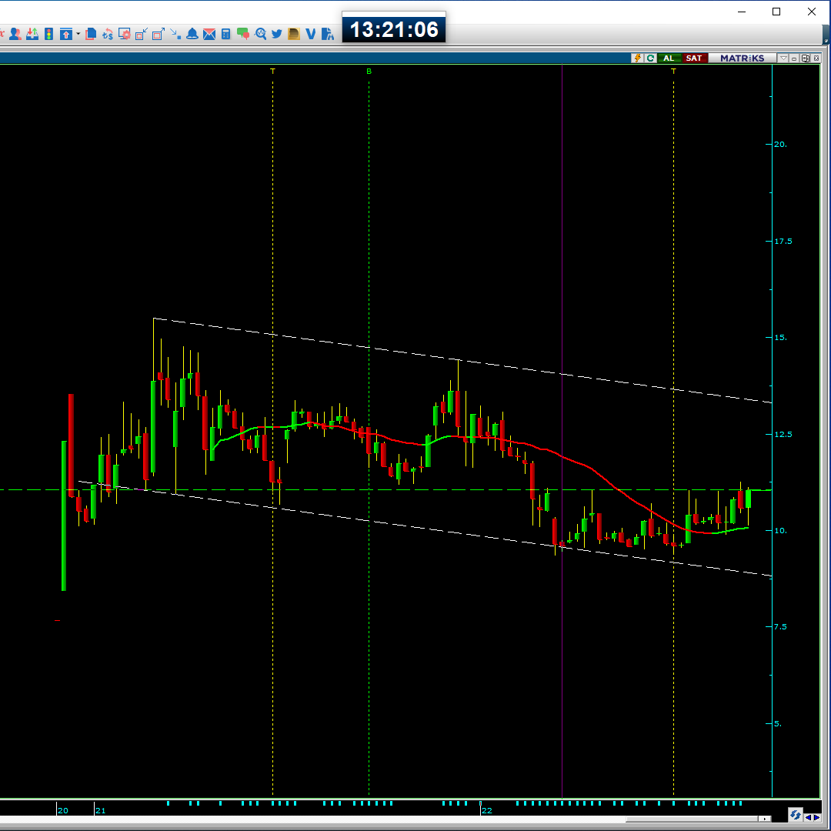
Task: Open the chat bubbles icon
Action: tap(243, 35)
